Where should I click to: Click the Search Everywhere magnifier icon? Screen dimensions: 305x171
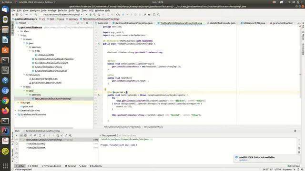click(x=158, y=15)
